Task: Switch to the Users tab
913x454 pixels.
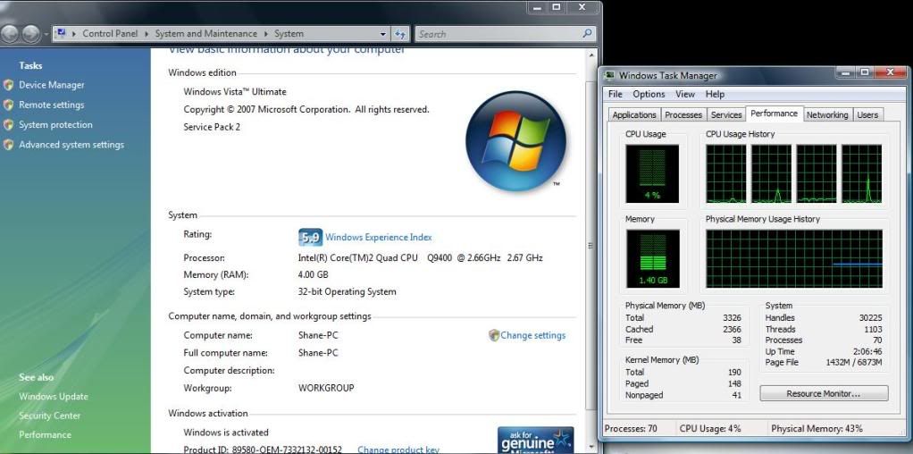Action: (x=867, y=114)
